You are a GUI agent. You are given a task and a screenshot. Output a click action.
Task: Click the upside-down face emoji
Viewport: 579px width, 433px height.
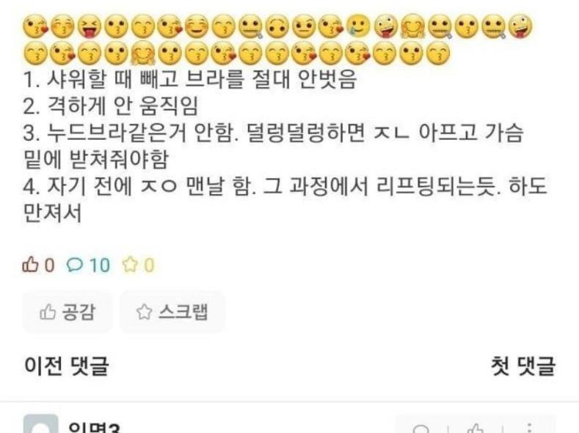pyautogui.click(x=277, y=27)
